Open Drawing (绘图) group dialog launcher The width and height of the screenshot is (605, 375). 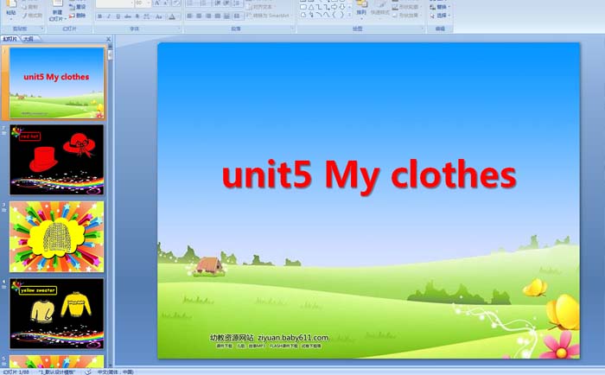(422, 29)
